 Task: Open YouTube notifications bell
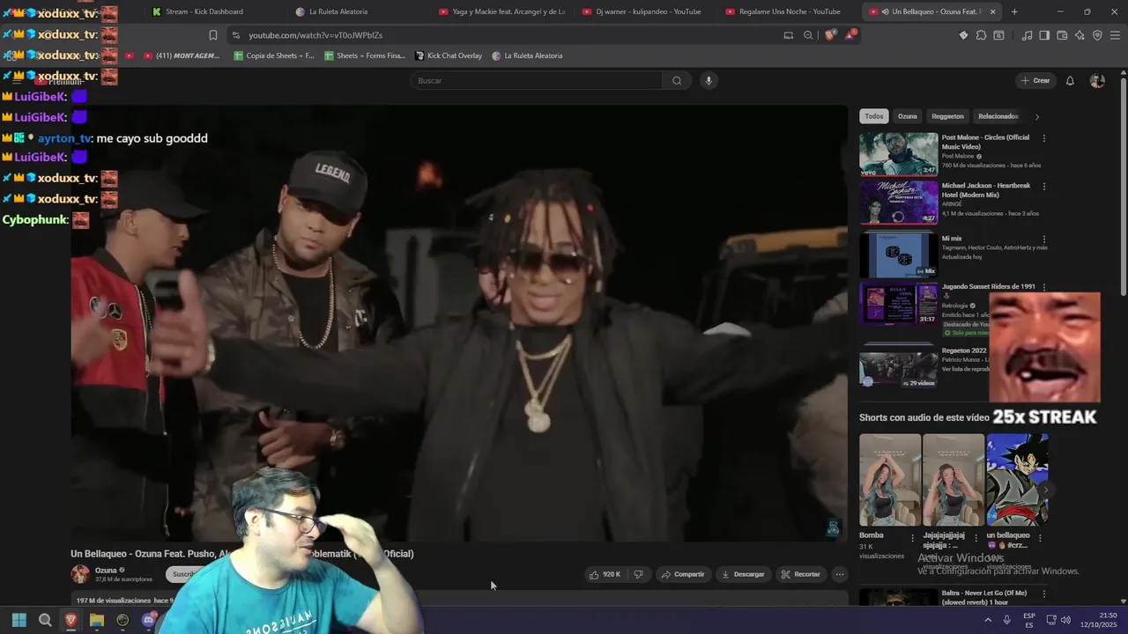pos(1070,80)
